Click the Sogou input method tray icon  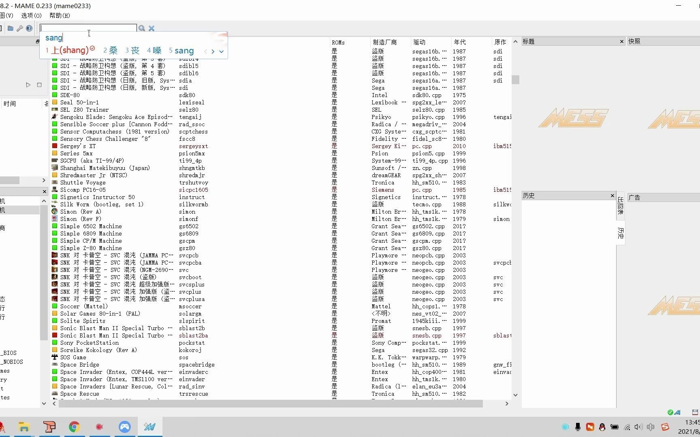665,427
